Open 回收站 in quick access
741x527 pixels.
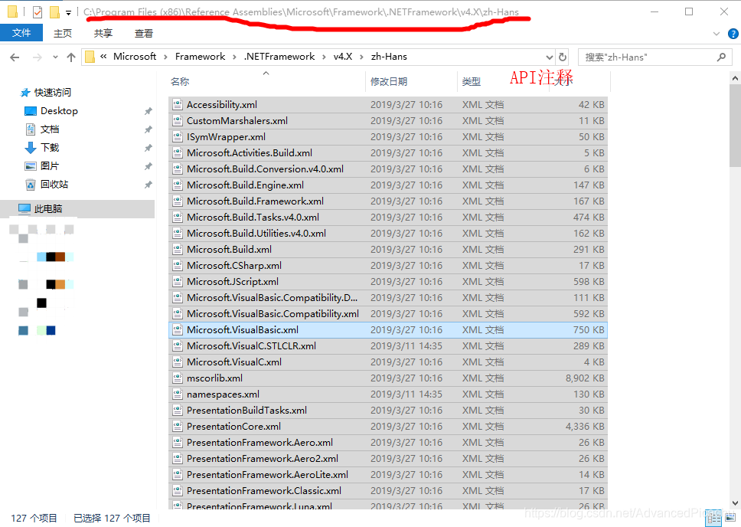click(54, 185)
